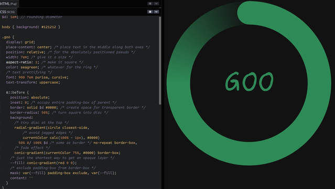The width and height of the screenshot is (335, 189).
Task: Click the 'mask: var(--fill) padding-box exclude' line
Action: click(63, 173)
